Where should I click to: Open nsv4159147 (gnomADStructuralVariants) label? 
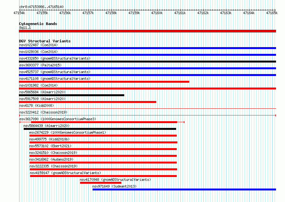coord(65,173)
